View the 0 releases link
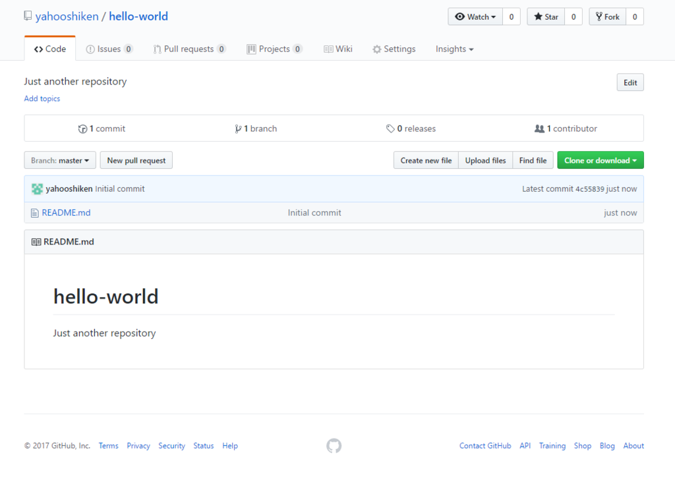The height and width of the screenshot is (480, 675). pyautogui.click(x=411, y=129)
